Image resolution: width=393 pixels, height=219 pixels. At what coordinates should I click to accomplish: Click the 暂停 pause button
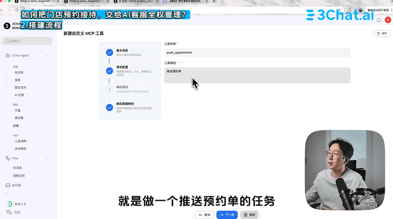pos(249,215)
